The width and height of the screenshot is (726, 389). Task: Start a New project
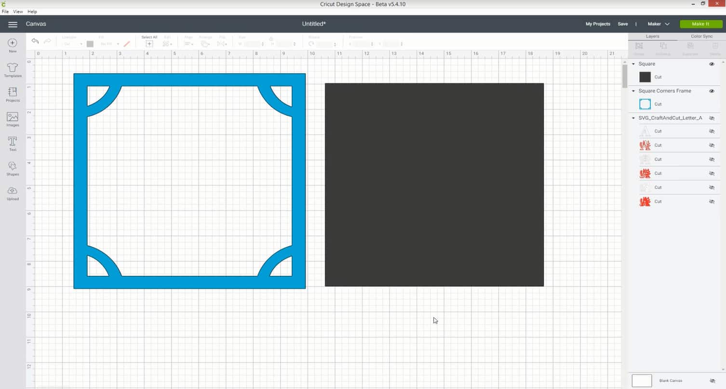[12, 45]
